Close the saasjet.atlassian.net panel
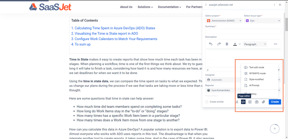The image size is (288, 139). coord(280,5)
